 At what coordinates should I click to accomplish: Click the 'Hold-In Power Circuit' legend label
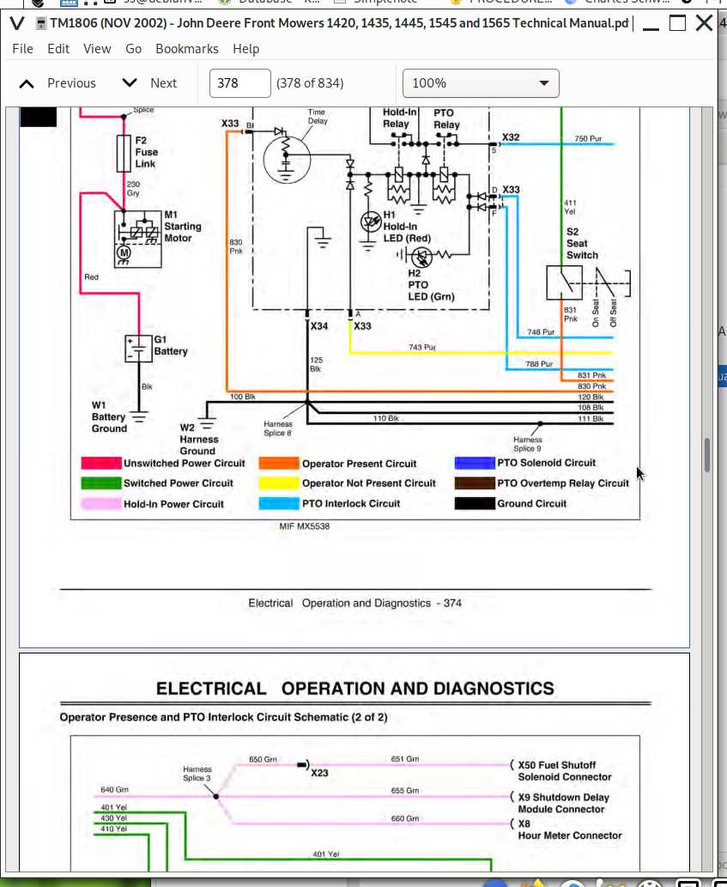[x=173, y=504]
